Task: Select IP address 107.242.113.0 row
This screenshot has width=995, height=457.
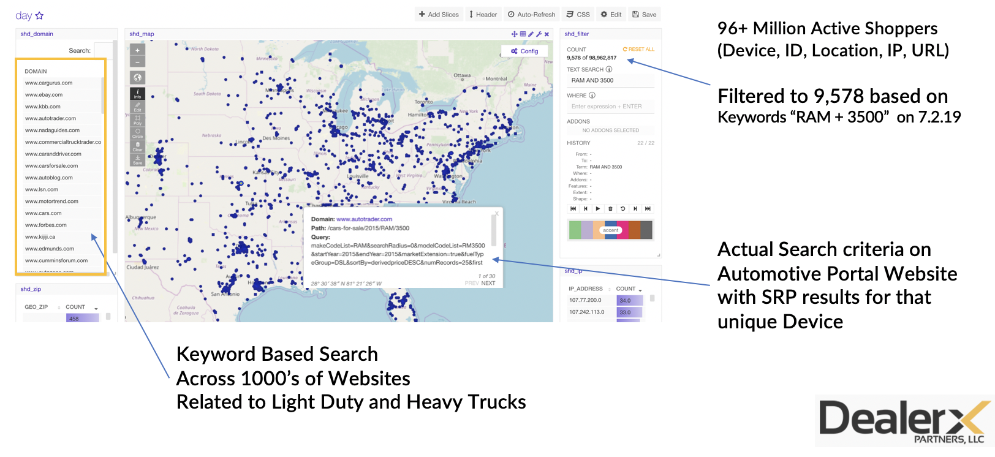Action: 605,312
